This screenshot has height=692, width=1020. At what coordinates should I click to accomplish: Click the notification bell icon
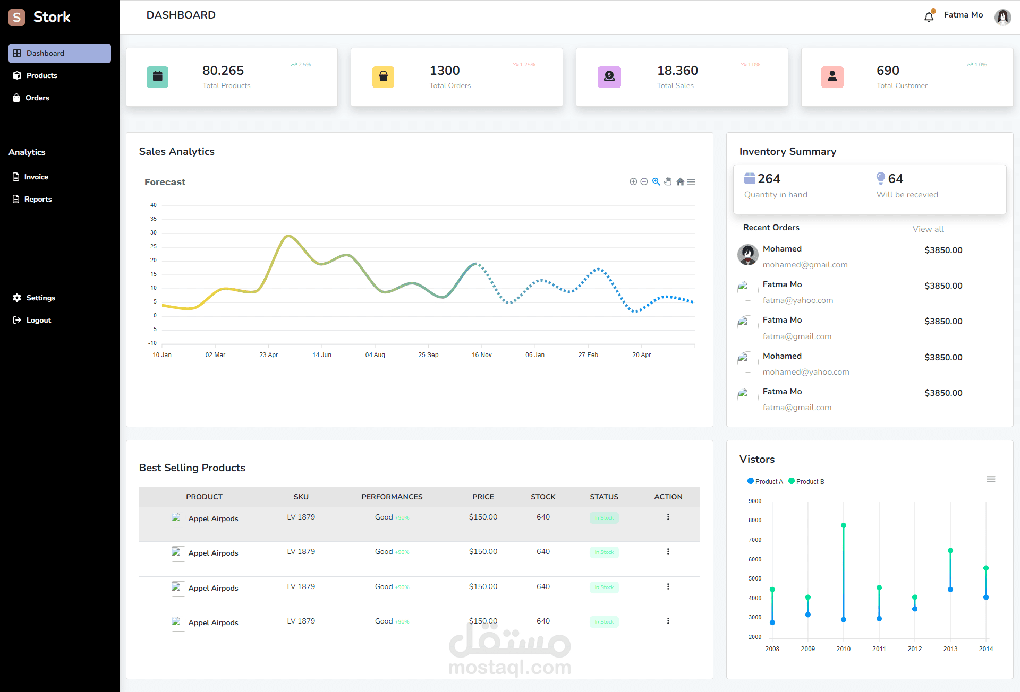[929, 16]
